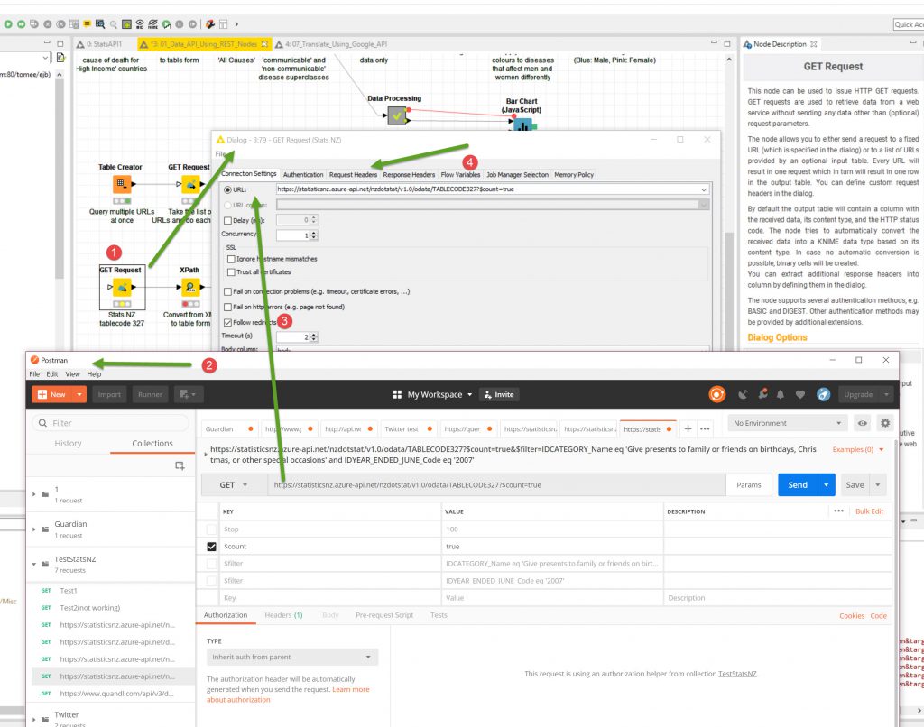Toggle Fail on connection problems checkbox

[x=226, y=291]
